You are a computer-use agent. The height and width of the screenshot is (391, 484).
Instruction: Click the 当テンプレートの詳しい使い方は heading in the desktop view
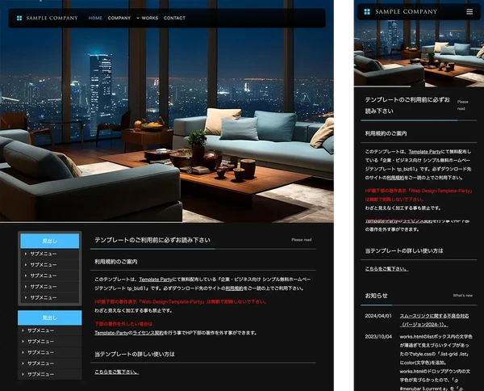point(135,354)
